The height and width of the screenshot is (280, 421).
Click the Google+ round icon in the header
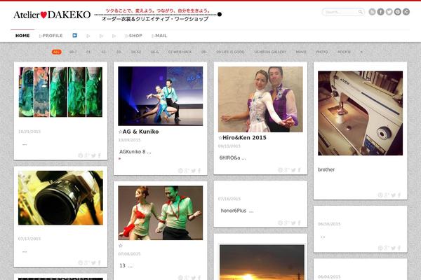pyautogui.click(x=398, y=12)
